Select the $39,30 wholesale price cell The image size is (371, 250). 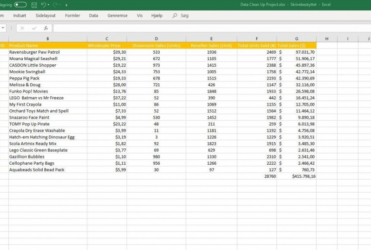(x=107, y=52)
